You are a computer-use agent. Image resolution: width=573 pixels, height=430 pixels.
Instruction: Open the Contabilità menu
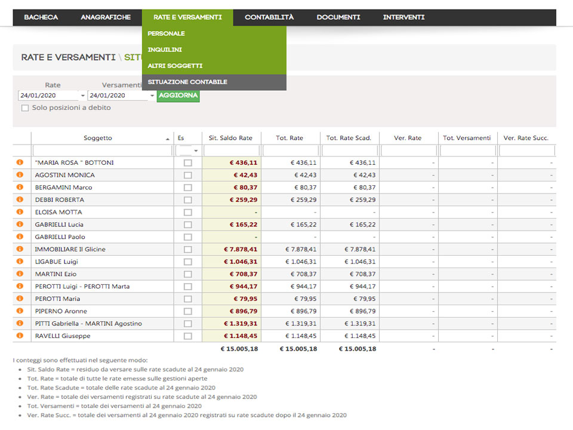(269, 17)
